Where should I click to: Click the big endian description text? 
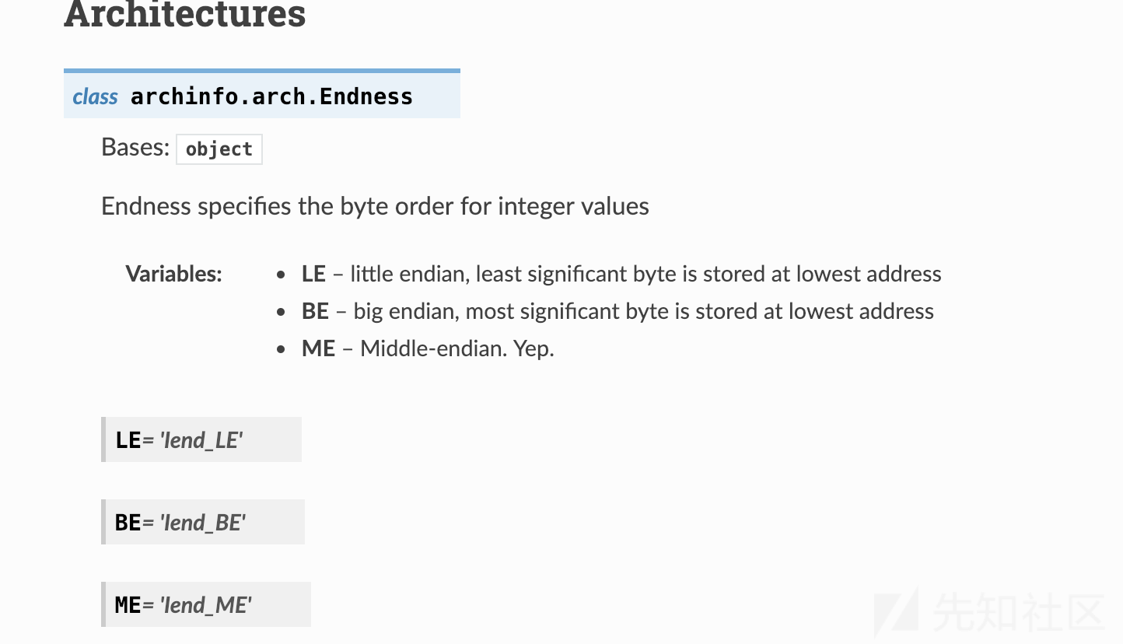pos(643,311)
